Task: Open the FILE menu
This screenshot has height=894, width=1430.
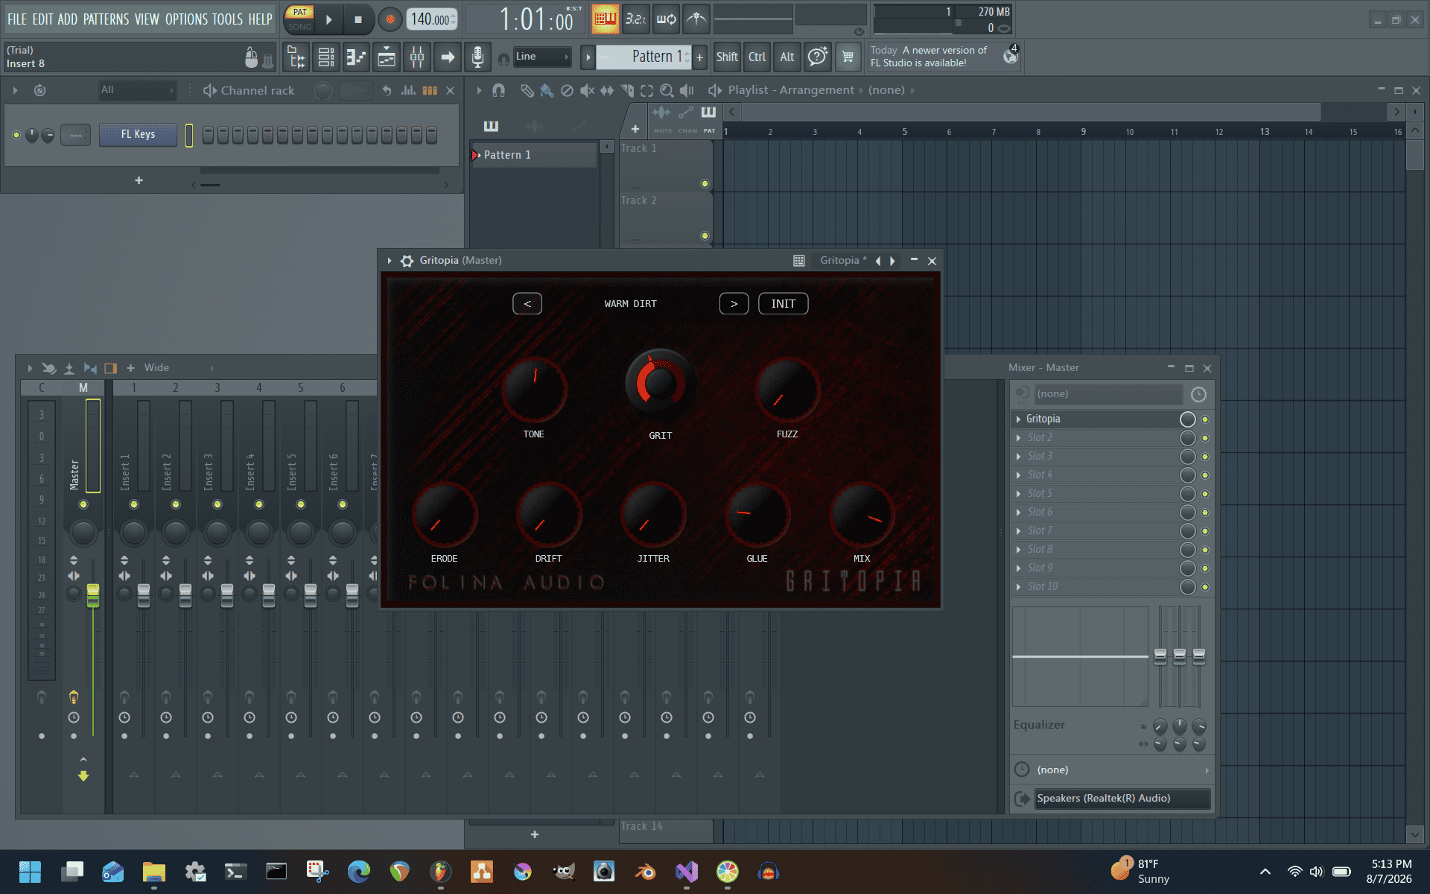Action: [x=16, y=19]
